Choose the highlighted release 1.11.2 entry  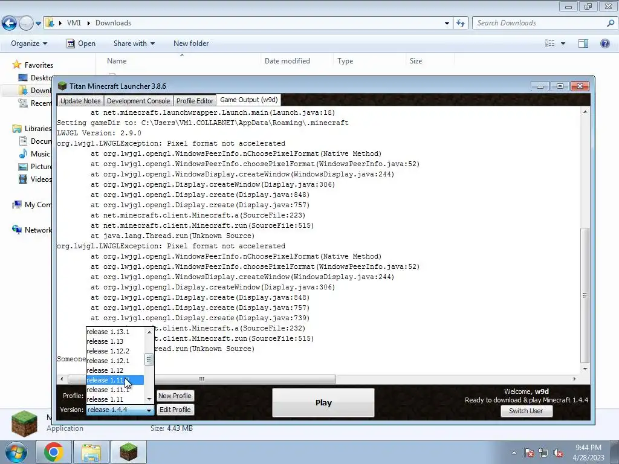coord(115,380)
